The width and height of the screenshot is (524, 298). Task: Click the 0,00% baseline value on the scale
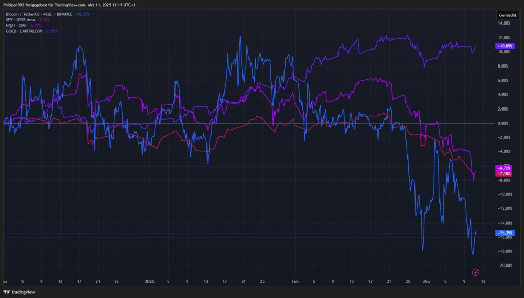pos(503,123)
